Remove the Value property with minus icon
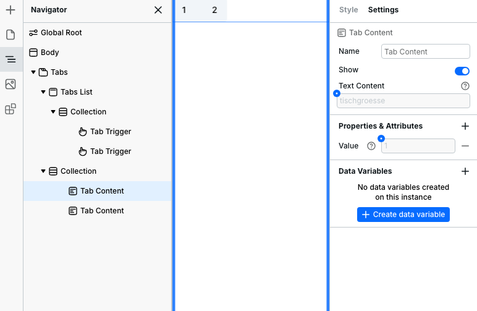 (465, 146)
